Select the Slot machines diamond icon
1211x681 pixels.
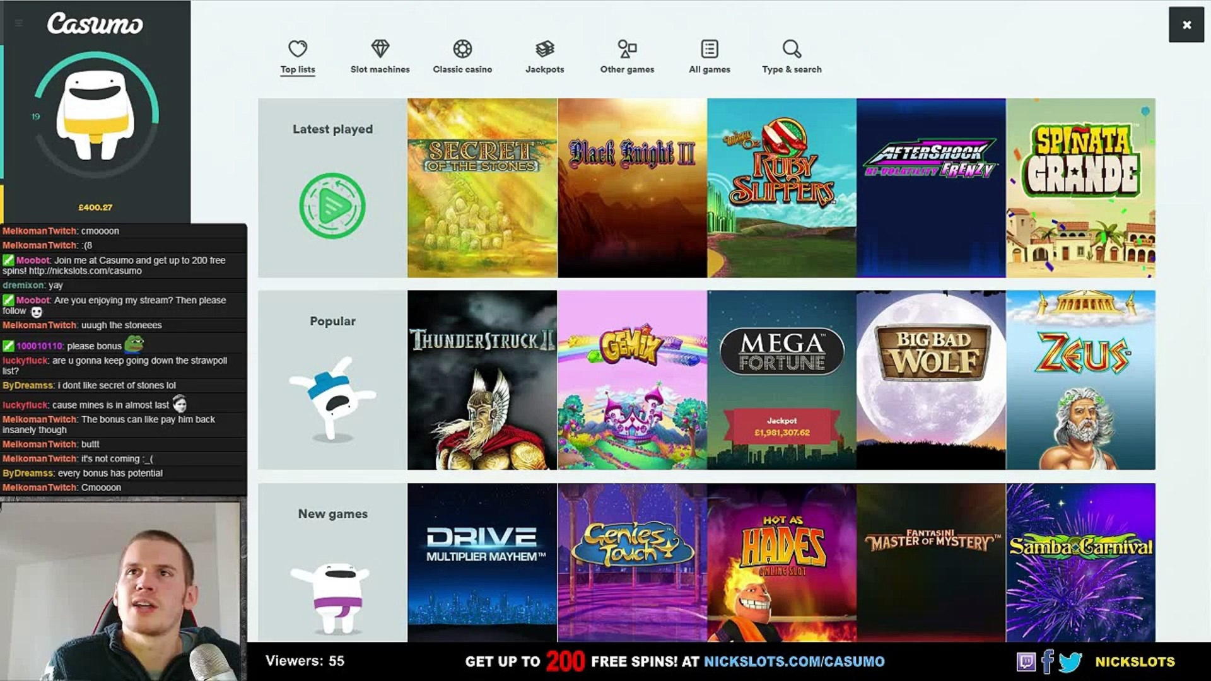coord(380,49)
